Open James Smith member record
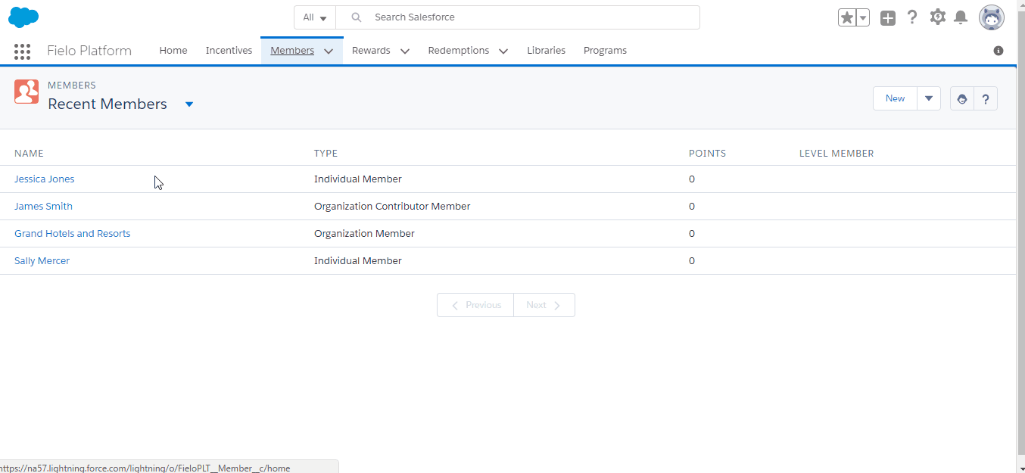 click(43, 207)
